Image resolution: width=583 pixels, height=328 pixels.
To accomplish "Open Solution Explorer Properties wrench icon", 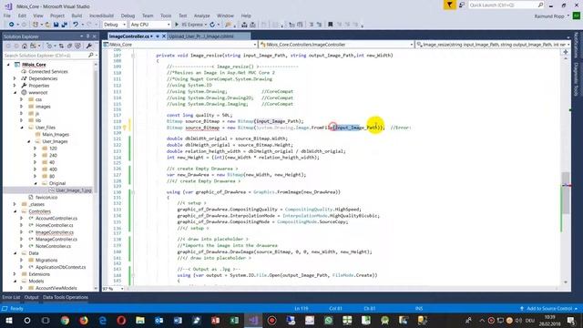I will pos(89,46).
